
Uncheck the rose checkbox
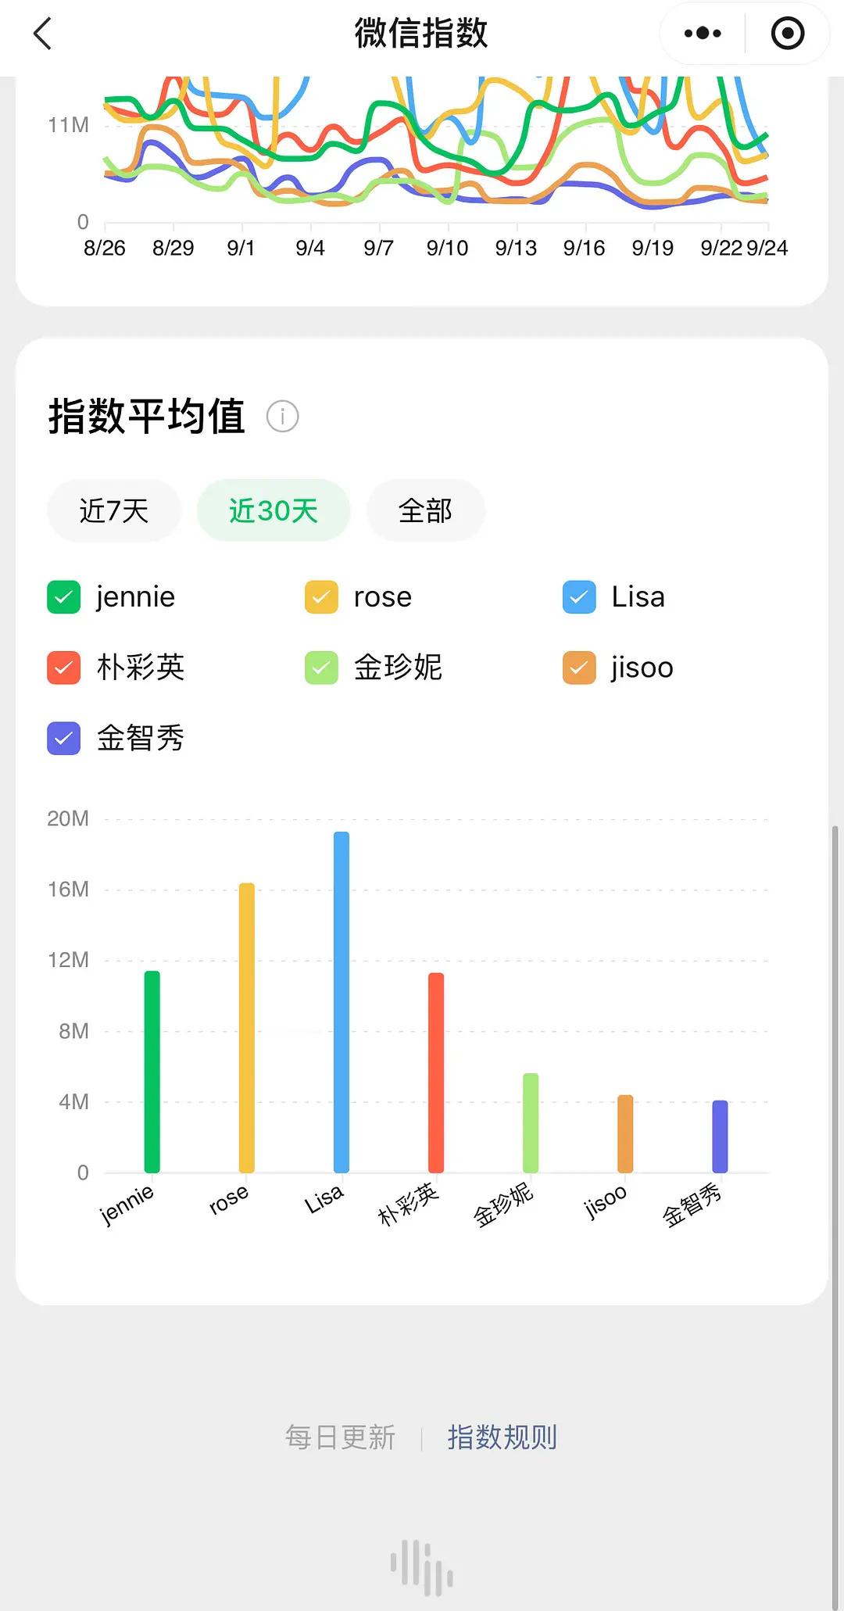click(321, 597)
